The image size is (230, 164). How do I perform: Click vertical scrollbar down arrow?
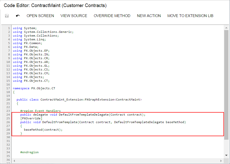[226, 155]
